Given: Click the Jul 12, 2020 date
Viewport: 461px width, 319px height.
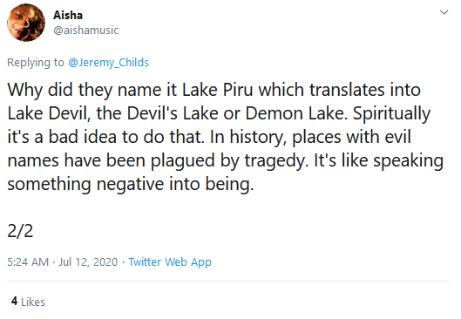Looking at the screenshot, I should point(88,261).
